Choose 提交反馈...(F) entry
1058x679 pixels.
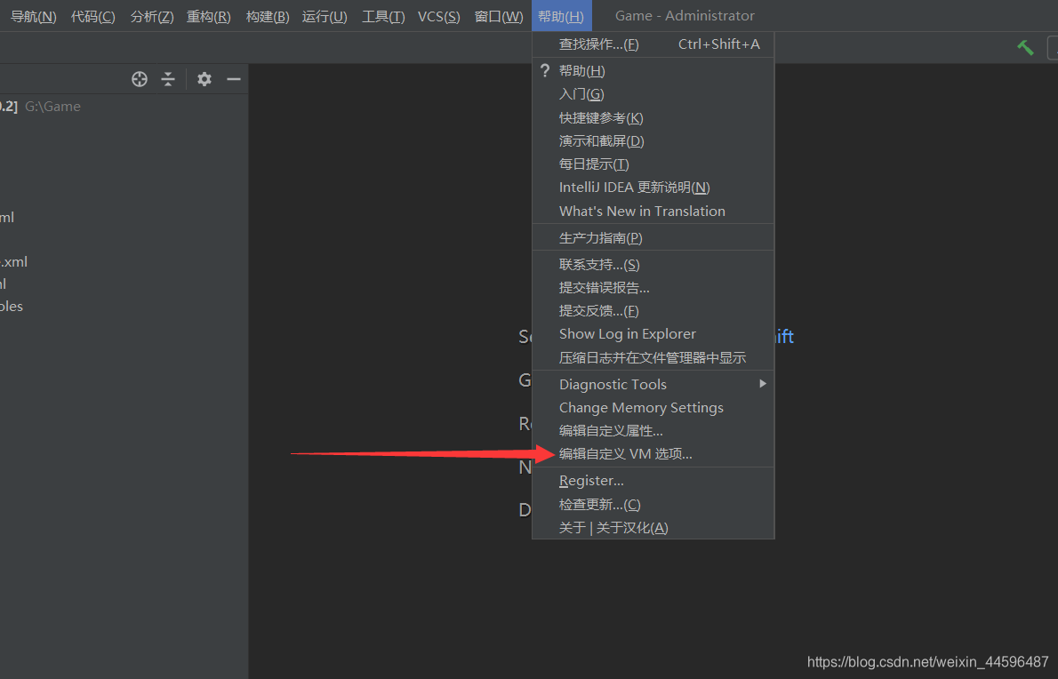pos(653,311)
